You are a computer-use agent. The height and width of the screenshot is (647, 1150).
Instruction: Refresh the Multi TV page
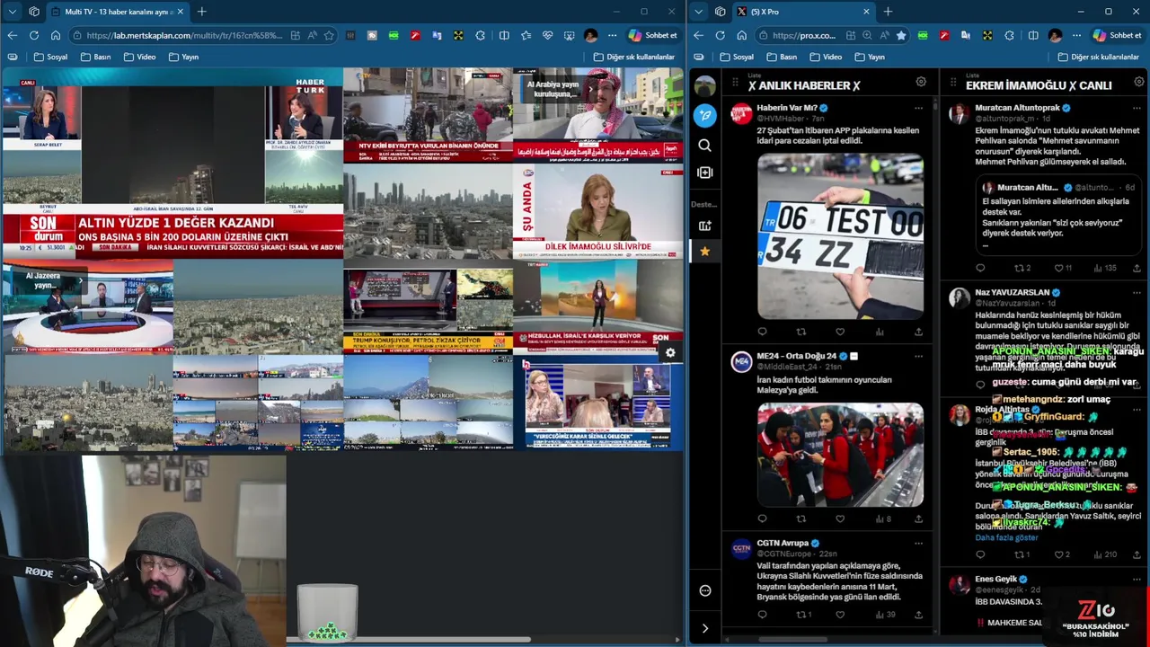coord(34,35)
